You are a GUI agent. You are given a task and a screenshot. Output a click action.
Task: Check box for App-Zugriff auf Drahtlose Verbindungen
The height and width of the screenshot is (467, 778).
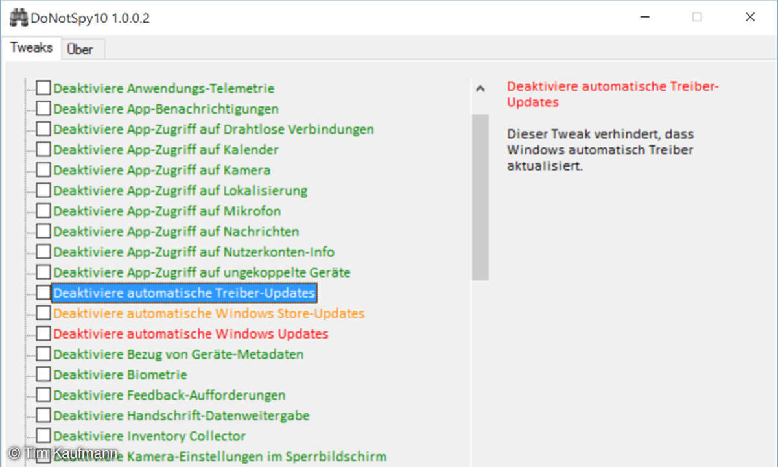[43, 129]
